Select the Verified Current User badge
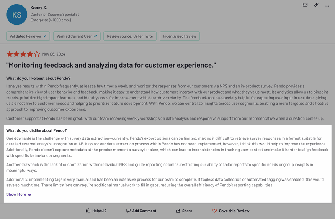The height and width of the screenshot is (219, 335). point(77,36)
